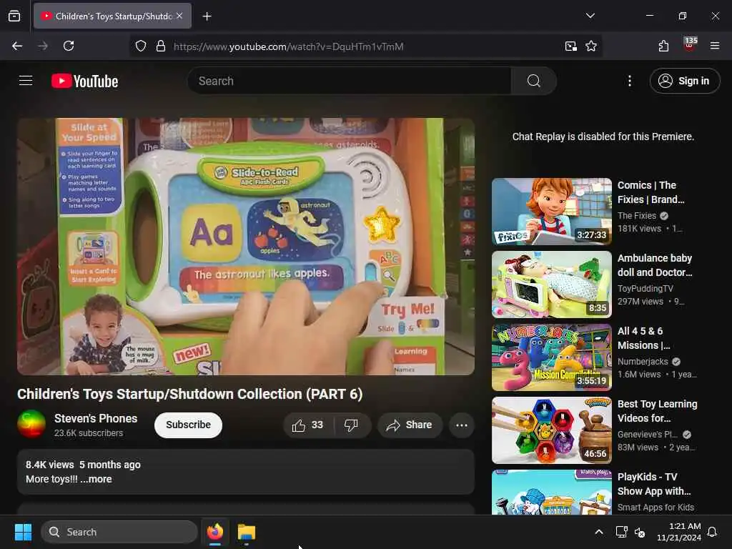This screenshot has height=549, width=732.
Task: Open the All 4 5 & 6 Missions title
Action: (x=643, y=338)
